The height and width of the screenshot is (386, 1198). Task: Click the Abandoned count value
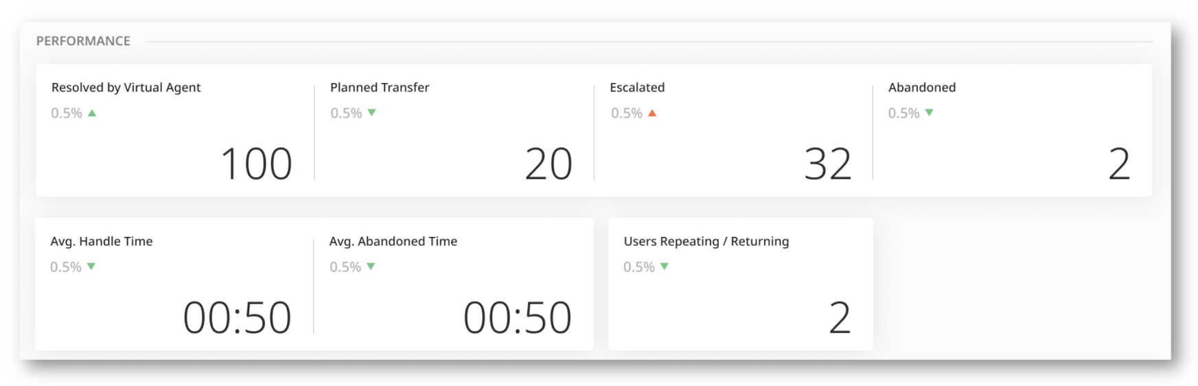[1118, 164]
